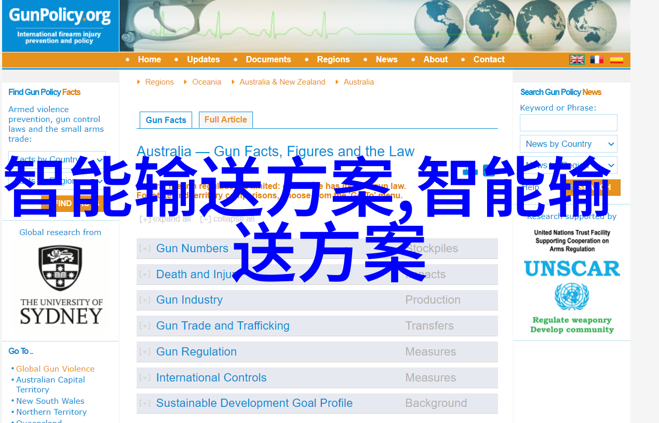659x423 pixels.
Task: Expand Gun Trade and Trafficking plus icon
Action: 145,326
